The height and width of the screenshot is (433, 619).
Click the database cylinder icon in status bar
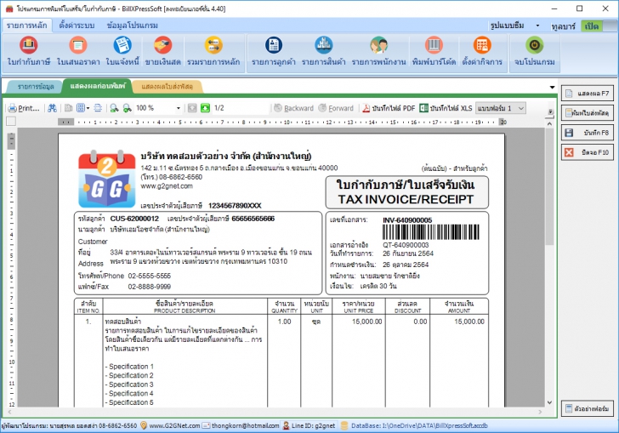pyautogui.click(x=344, y=425)
